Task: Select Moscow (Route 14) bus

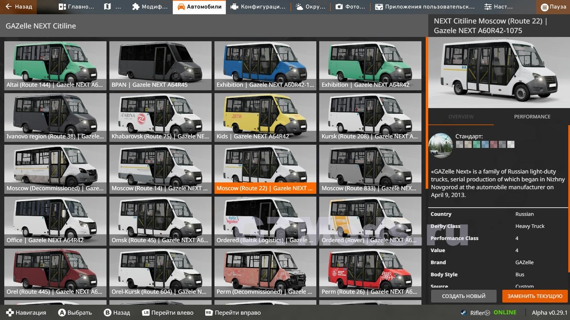Action: (160, 169)
